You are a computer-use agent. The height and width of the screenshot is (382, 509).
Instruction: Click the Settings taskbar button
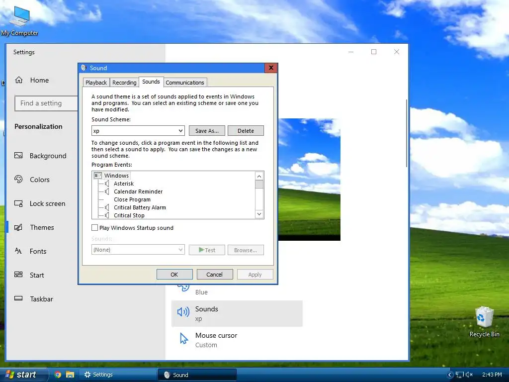(117, 375)
